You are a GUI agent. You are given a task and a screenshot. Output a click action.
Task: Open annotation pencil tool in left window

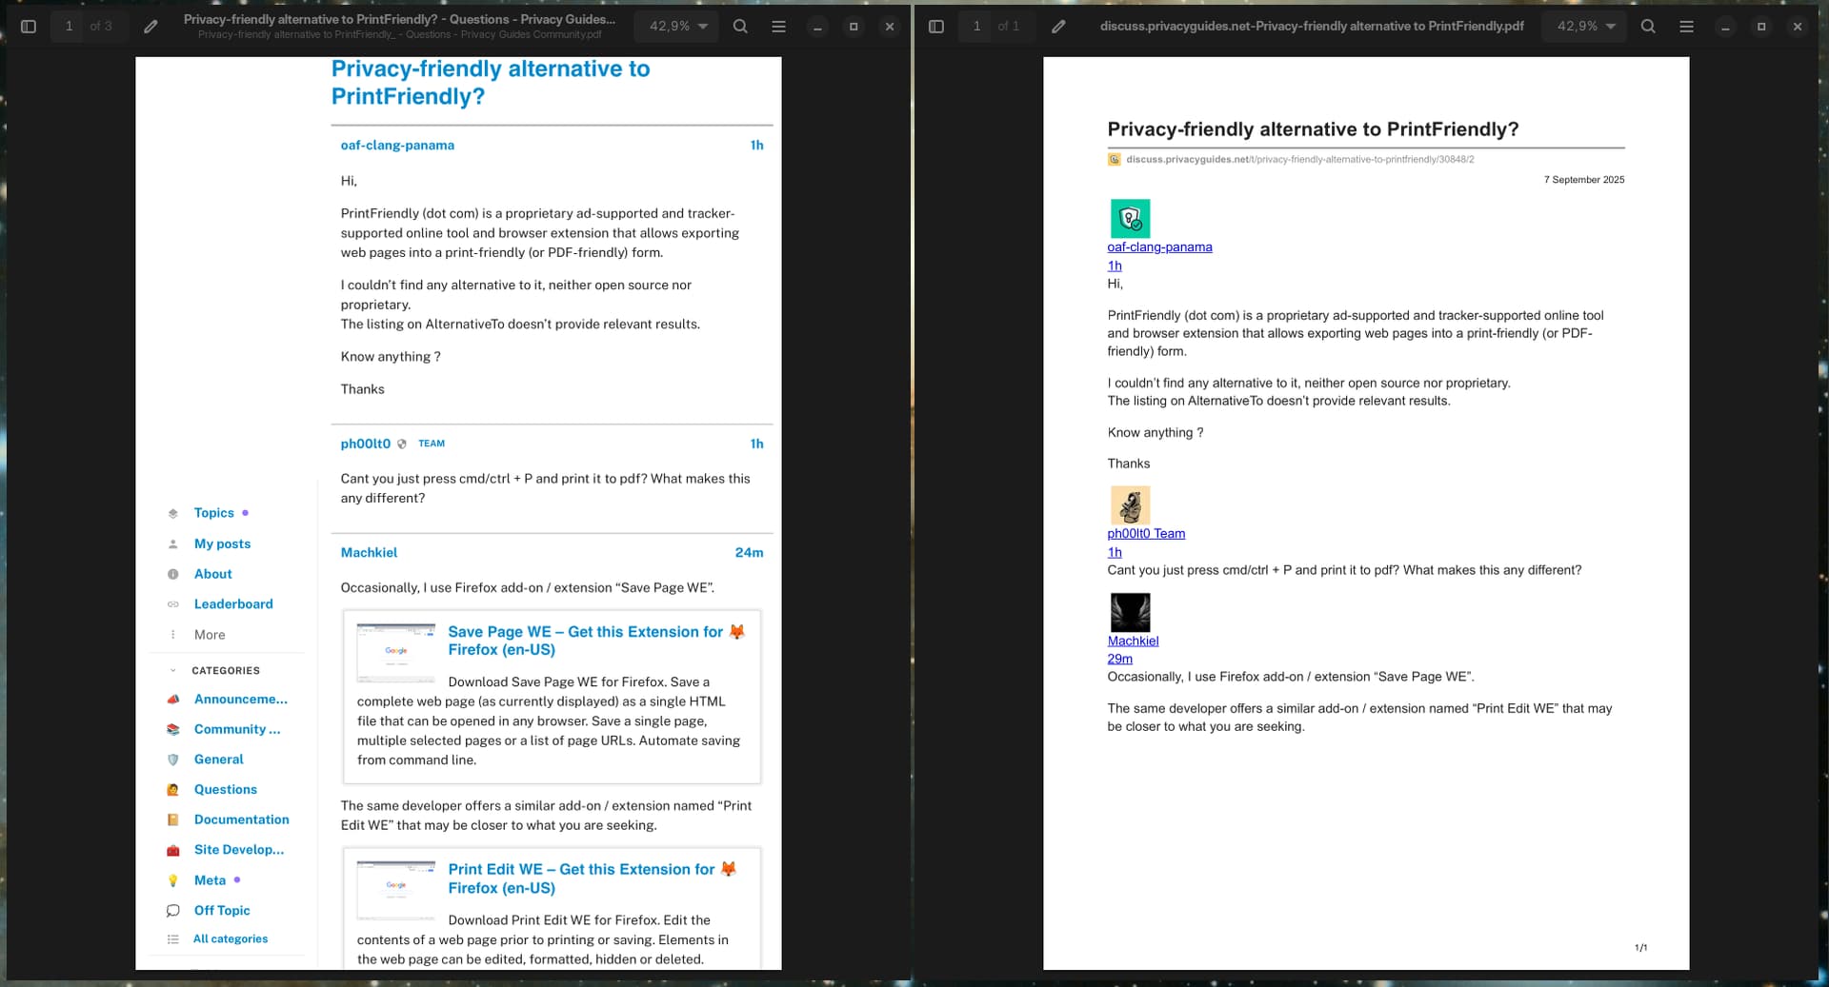click(151, 27)
